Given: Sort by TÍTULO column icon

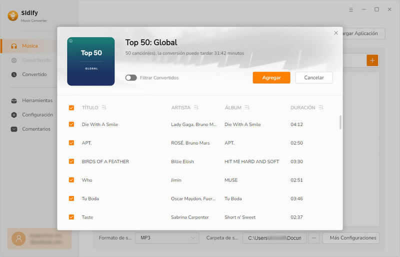Looking at the screenshot, I should pos(103,107).
